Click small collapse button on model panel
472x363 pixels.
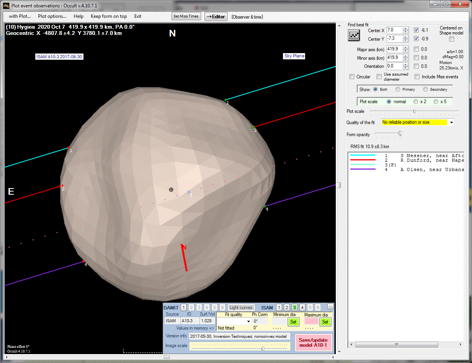pyautogui.click(x=330, y=306)
